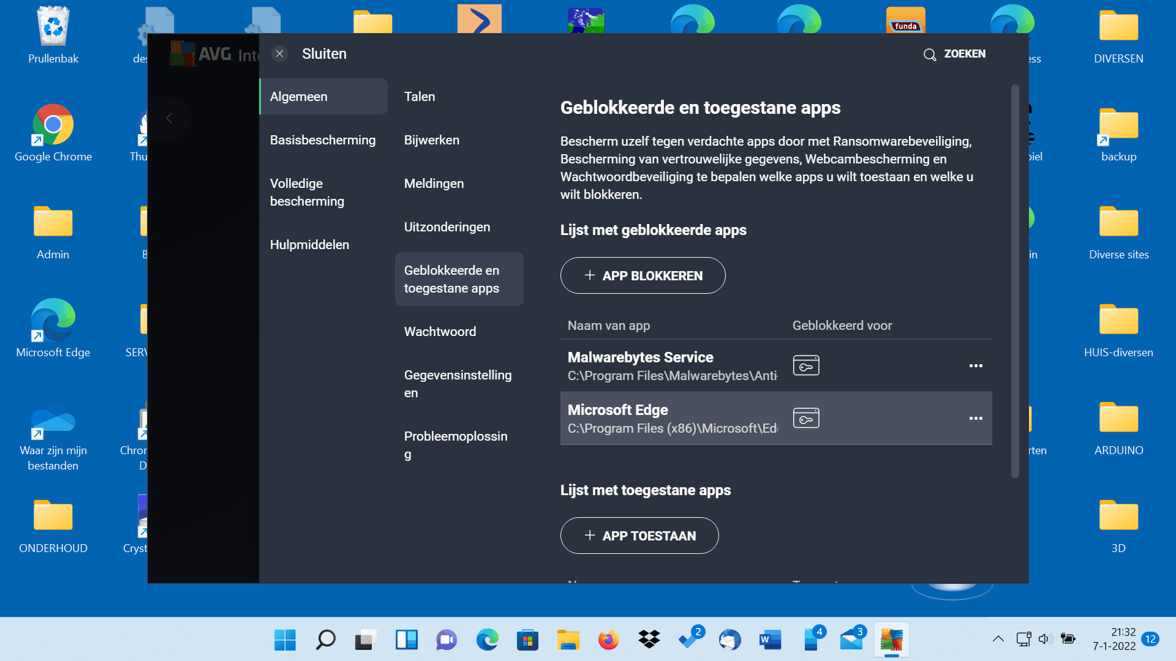Select the Algemeen tab

[x=324, y=97]
